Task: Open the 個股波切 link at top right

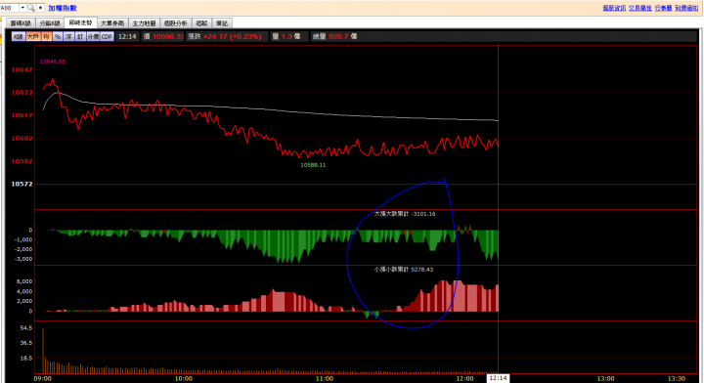Action: tap(614, 8)
